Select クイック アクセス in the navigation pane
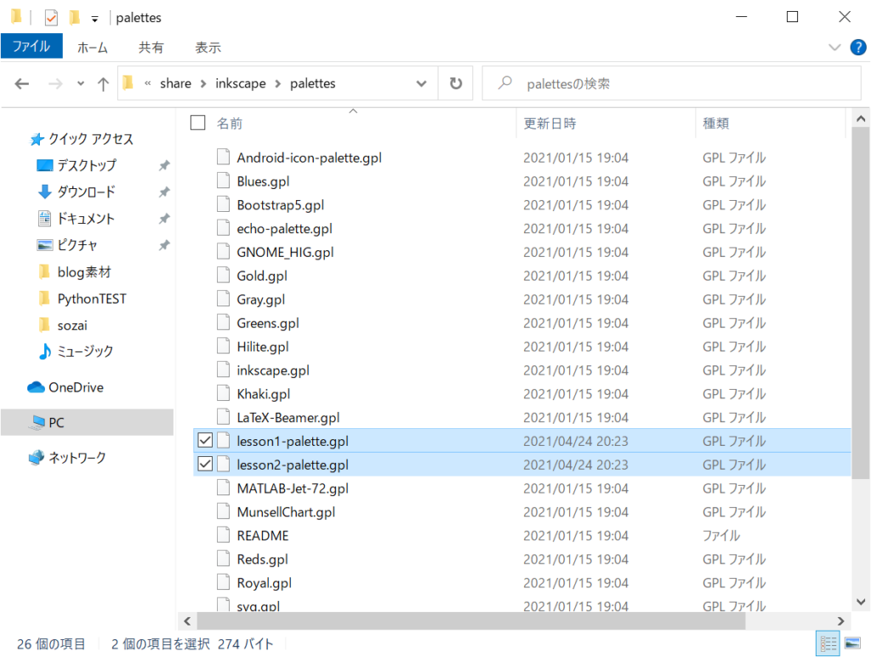871x657 pixels. [x=82, y=139]
